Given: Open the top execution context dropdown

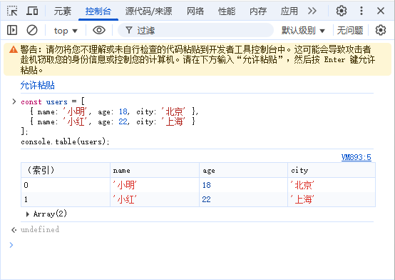Looking at the screenshot, I should [x=66, y=31].
